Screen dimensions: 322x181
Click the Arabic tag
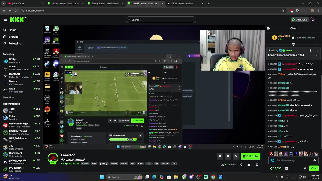(x=85, y=164)
